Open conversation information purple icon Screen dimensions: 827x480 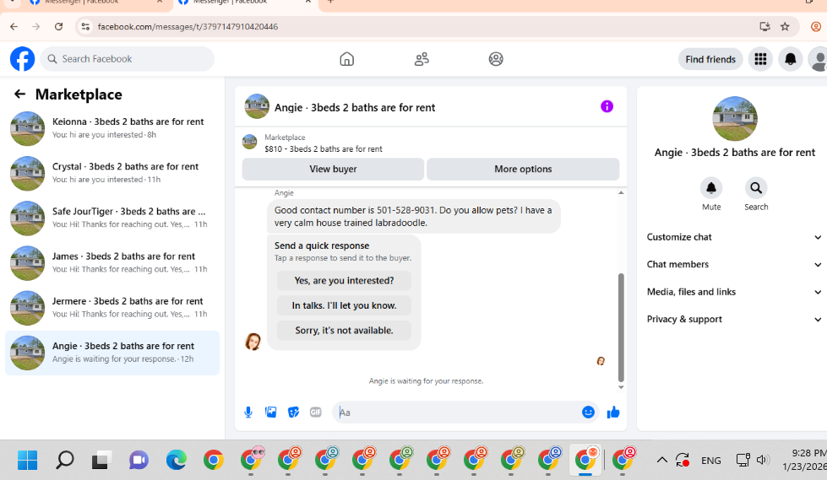pyautogui.click(x=607, y=106)
